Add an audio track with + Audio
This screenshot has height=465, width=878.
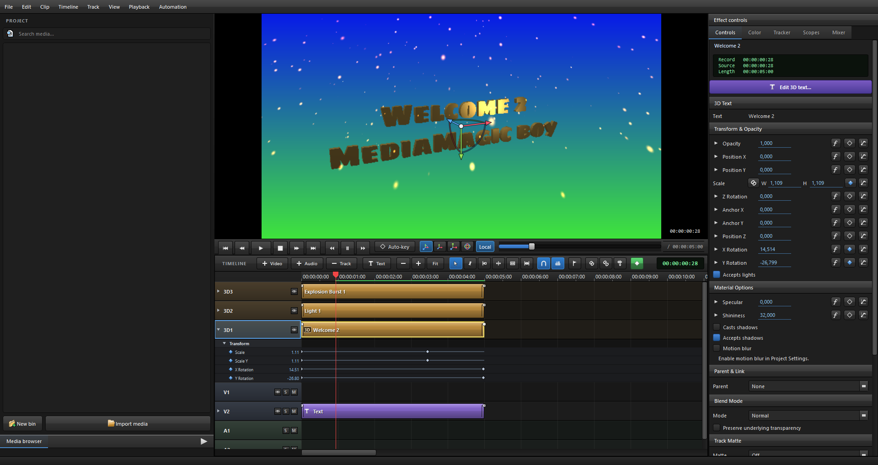point(307,263)
